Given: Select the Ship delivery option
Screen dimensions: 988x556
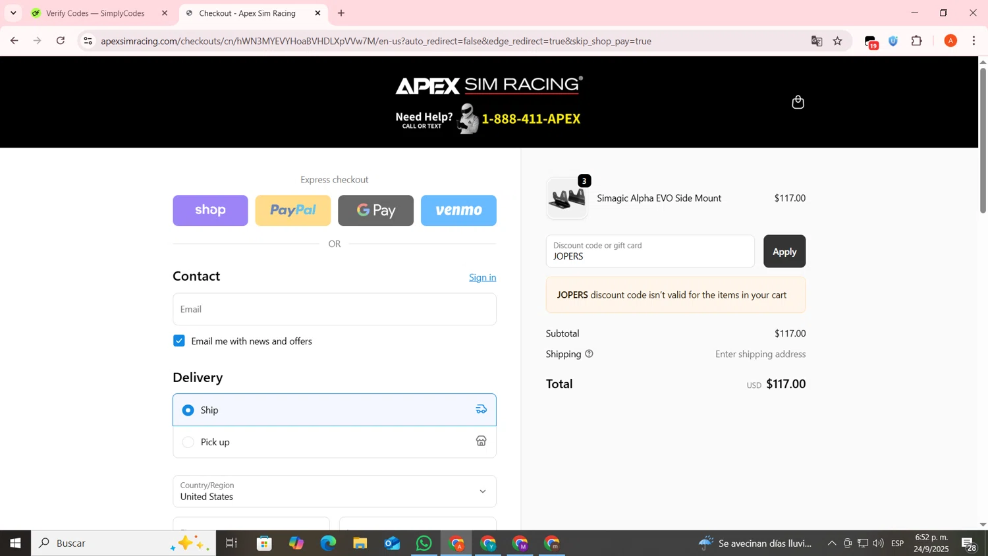Looking at the screenshot, I should tap(335, 410).
